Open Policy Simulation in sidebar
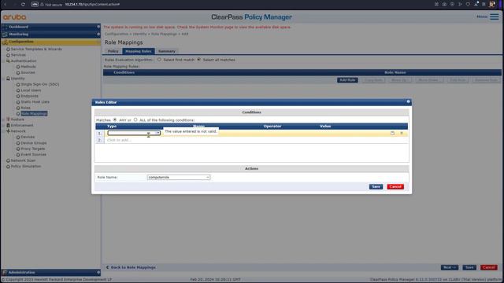The width and height of the screenshot is (504, 283). coord(26,166)
